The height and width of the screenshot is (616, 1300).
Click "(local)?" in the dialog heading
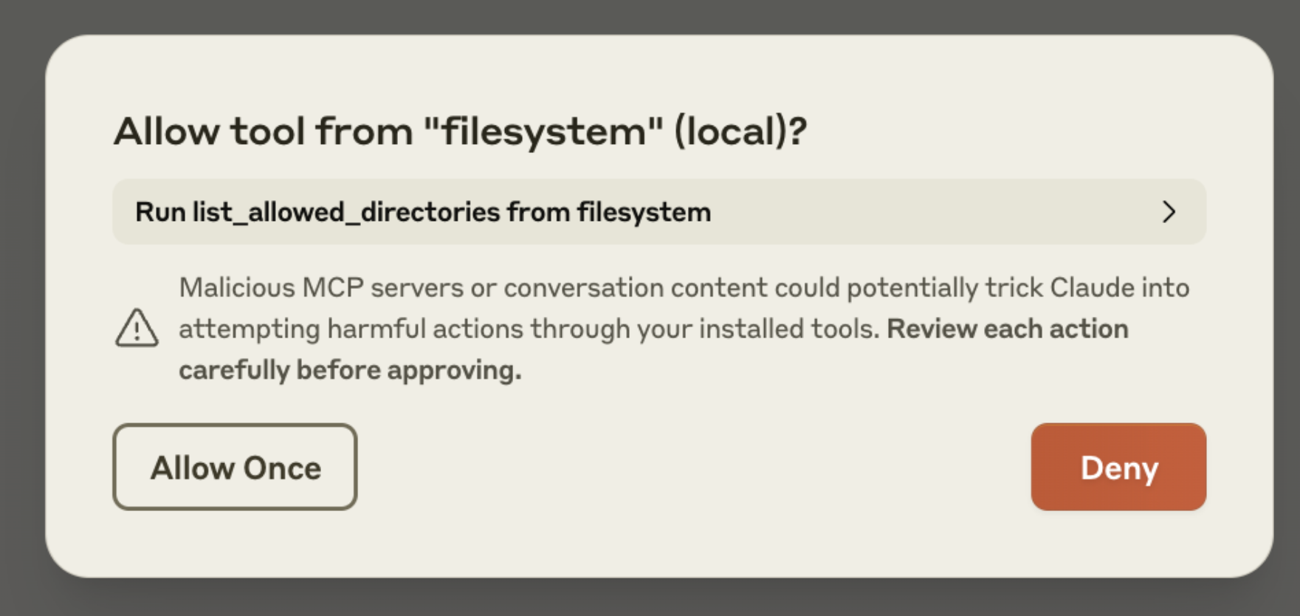740,131
